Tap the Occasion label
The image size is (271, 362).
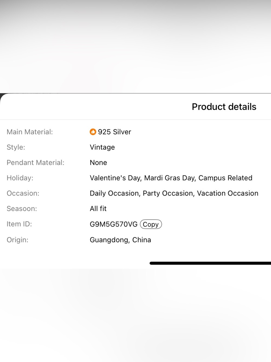click(x=23, y=193)
